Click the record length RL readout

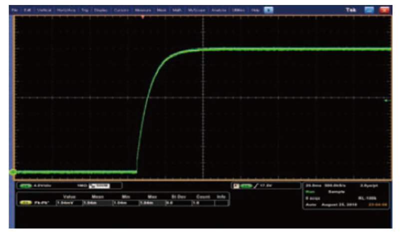coord(367,198)
